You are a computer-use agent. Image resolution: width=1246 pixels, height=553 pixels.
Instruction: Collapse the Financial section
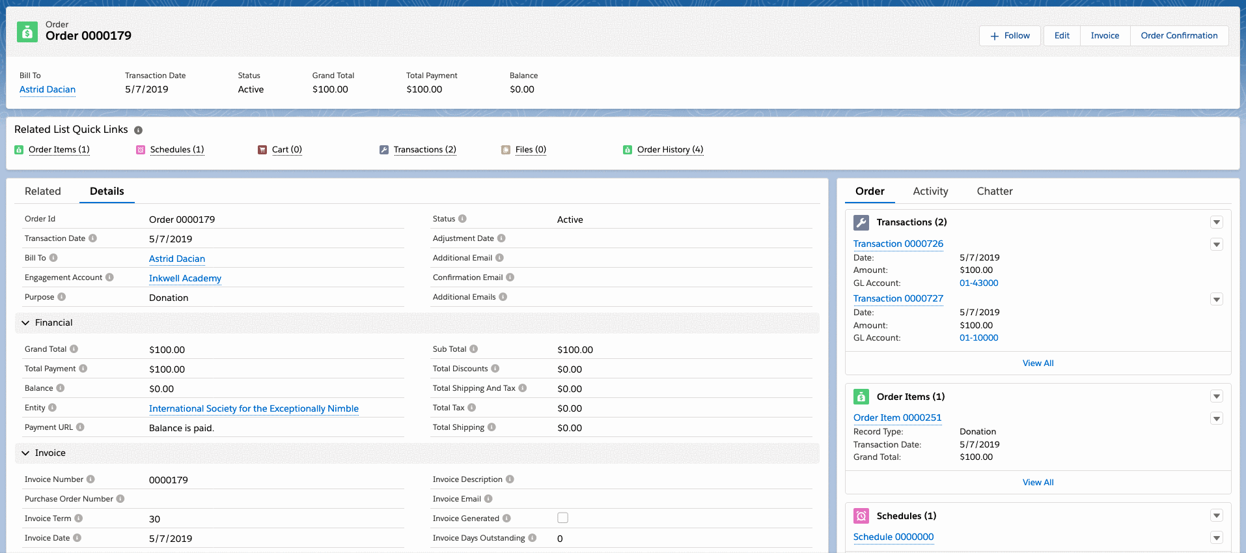[26, 323]
